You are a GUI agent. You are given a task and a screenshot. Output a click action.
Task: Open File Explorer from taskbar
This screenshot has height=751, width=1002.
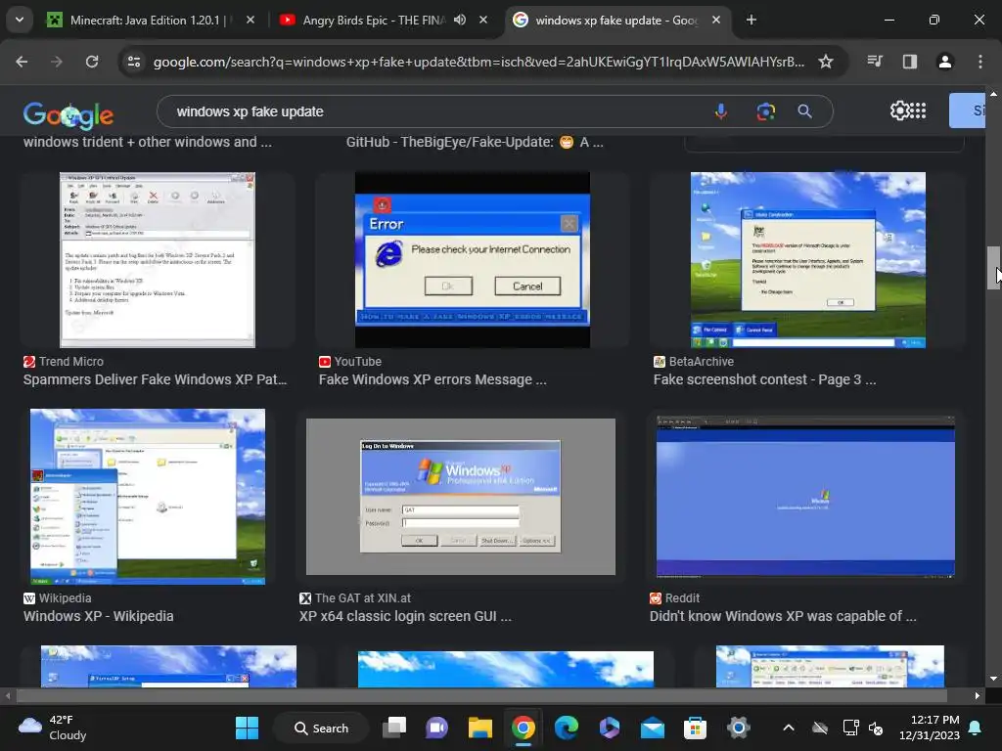(x=479, y=728)
